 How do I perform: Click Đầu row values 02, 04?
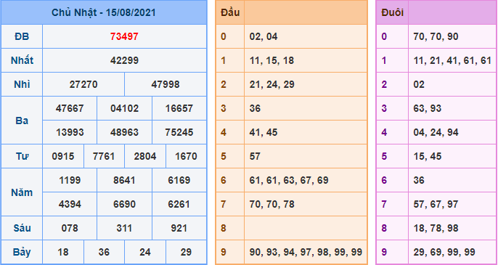(x=264, y=36)
